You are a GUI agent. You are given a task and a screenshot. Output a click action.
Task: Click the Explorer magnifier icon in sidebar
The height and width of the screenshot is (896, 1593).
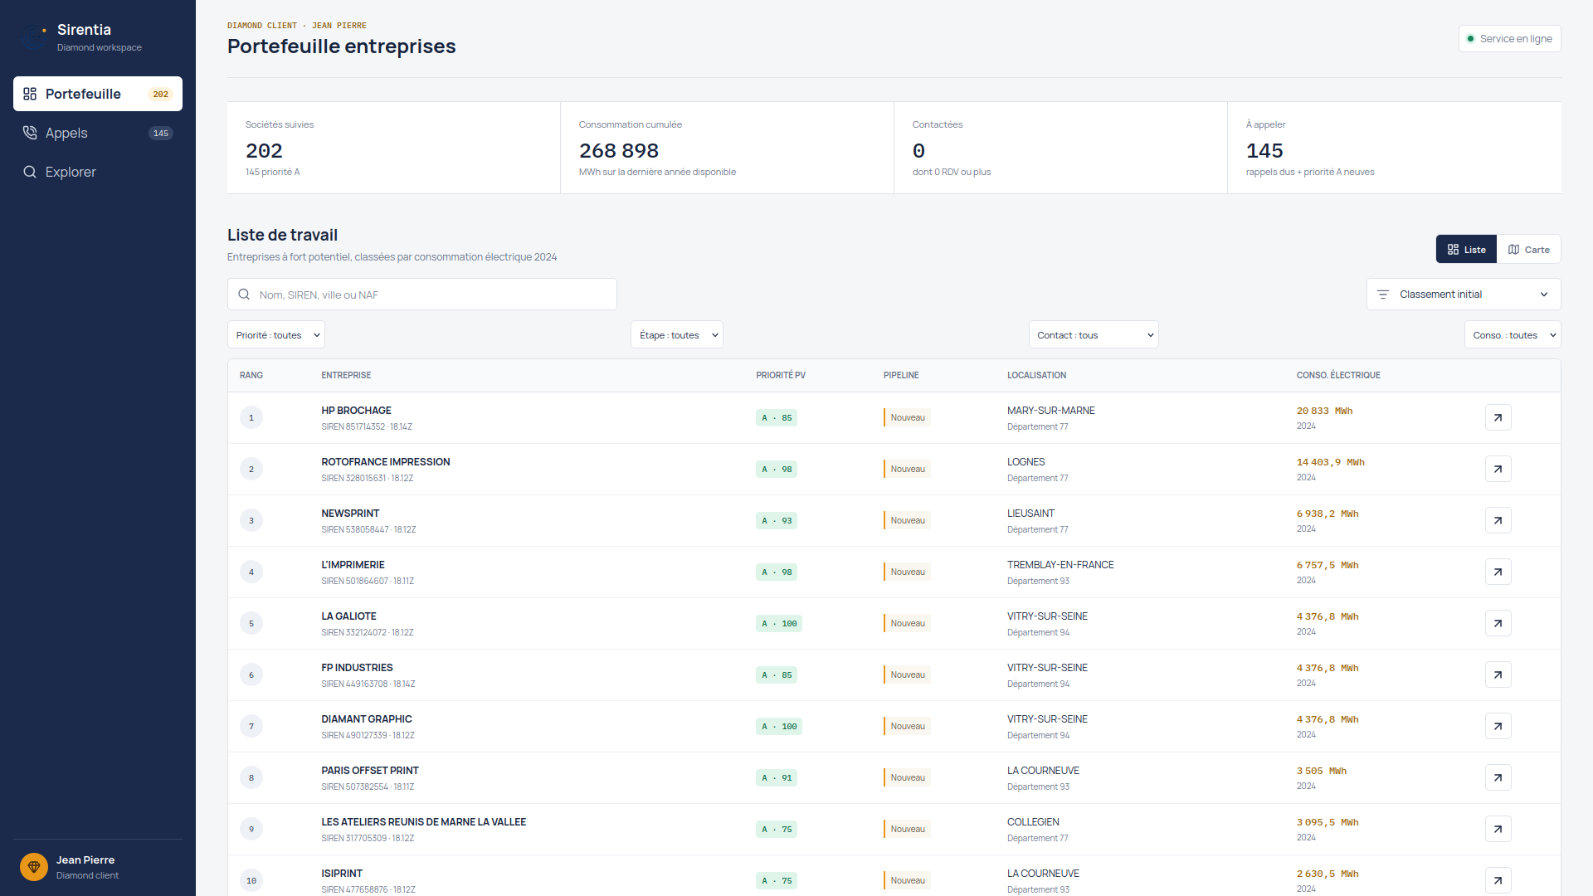point(30,172)
